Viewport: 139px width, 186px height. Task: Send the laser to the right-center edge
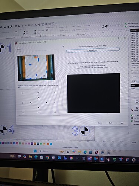[x=54, y=102]
